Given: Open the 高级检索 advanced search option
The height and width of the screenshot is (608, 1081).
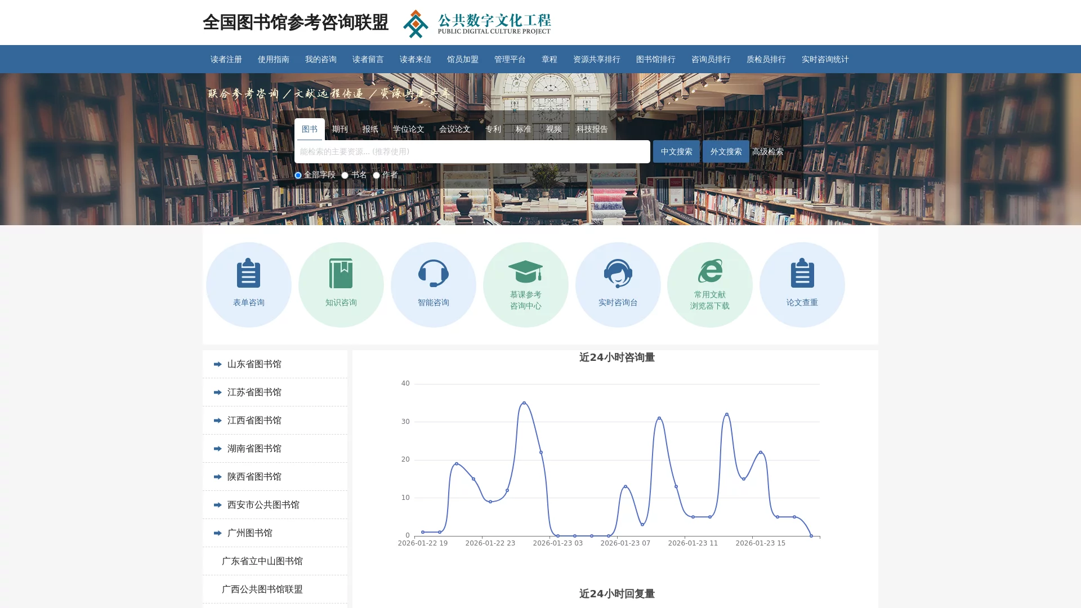Looking at the screenshot, I should pyautogui.click(x=768, y=151).
